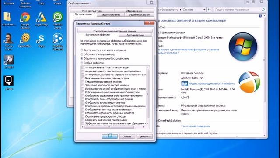
Task: Open Удаленный доступ tab
Action: (140, 14)
